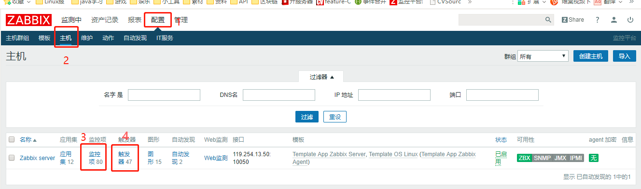Sort hosts by 名称 column
The height and width of the screenshot is (189, 641).
pos(28,139)
